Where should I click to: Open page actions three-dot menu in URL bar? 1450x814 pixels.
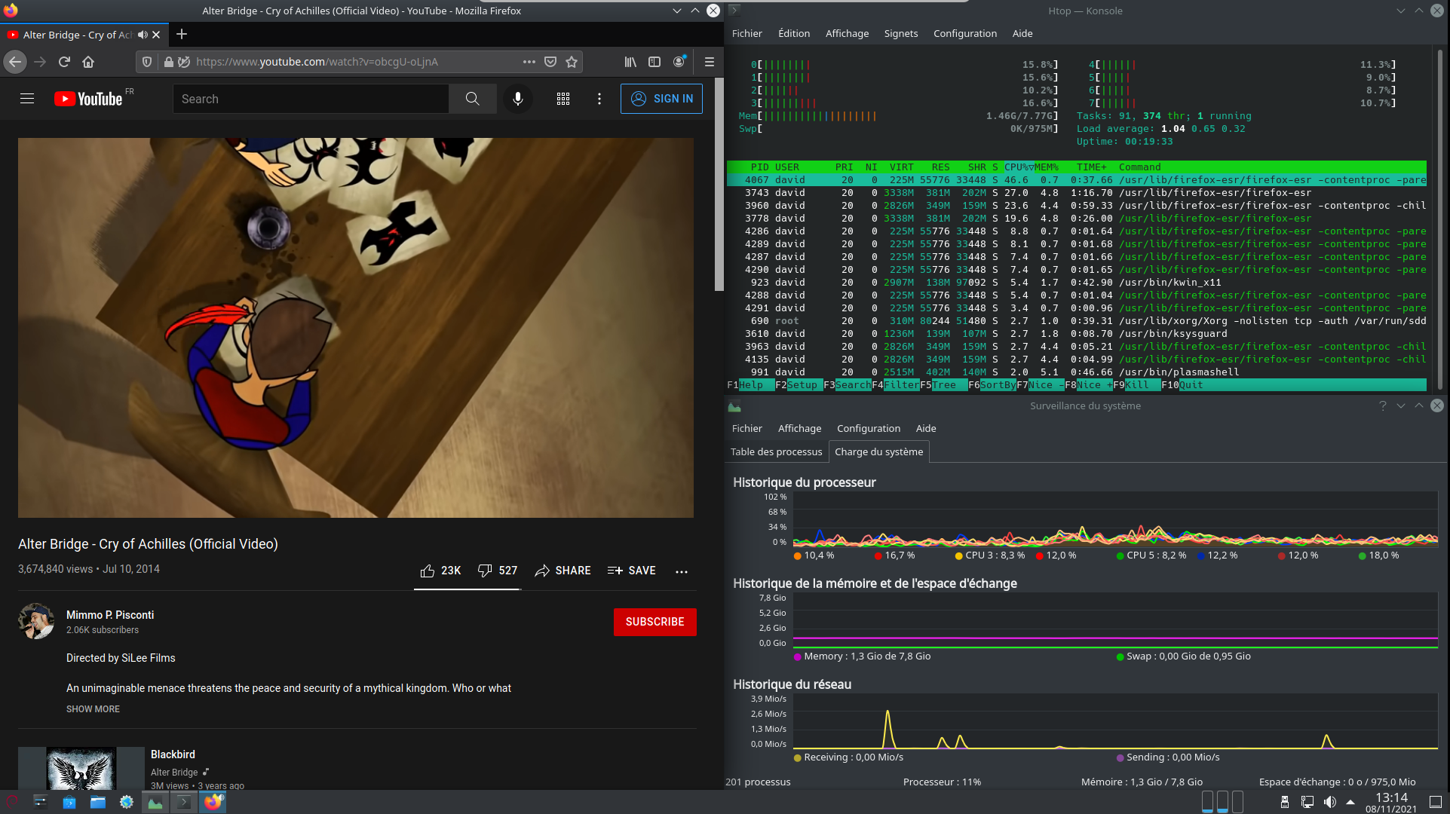529,62
